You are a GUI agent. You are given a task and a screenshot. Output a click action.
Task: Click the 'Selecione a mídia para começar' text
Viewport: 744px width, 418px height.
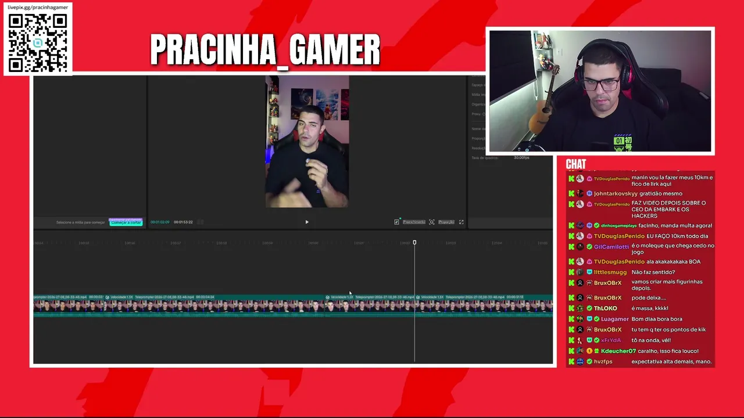click(x=81, y=222)
